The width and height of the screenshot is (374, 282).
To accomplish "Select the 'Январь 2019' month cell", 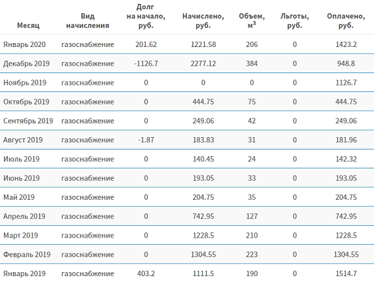I will (24, 274).
